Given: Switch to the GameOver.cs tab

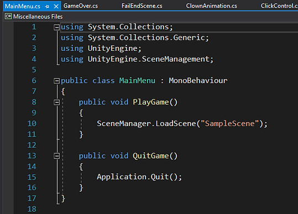Looking at the screenshot, I should [81, 6].
